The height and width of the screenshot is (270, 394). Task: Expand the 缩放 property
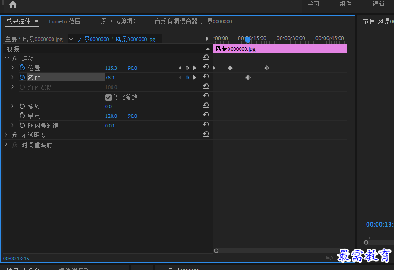12,77
